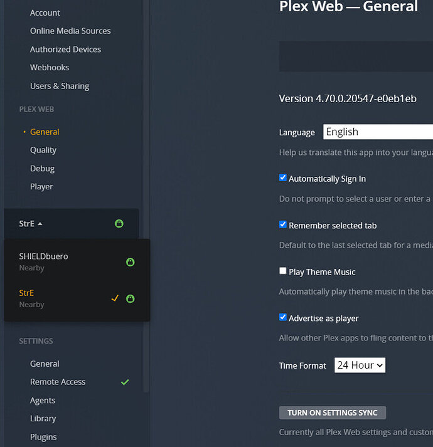The image size is (433, 447).
Task: Collapse the StrE server selector arrow
Action: point(40,224)
